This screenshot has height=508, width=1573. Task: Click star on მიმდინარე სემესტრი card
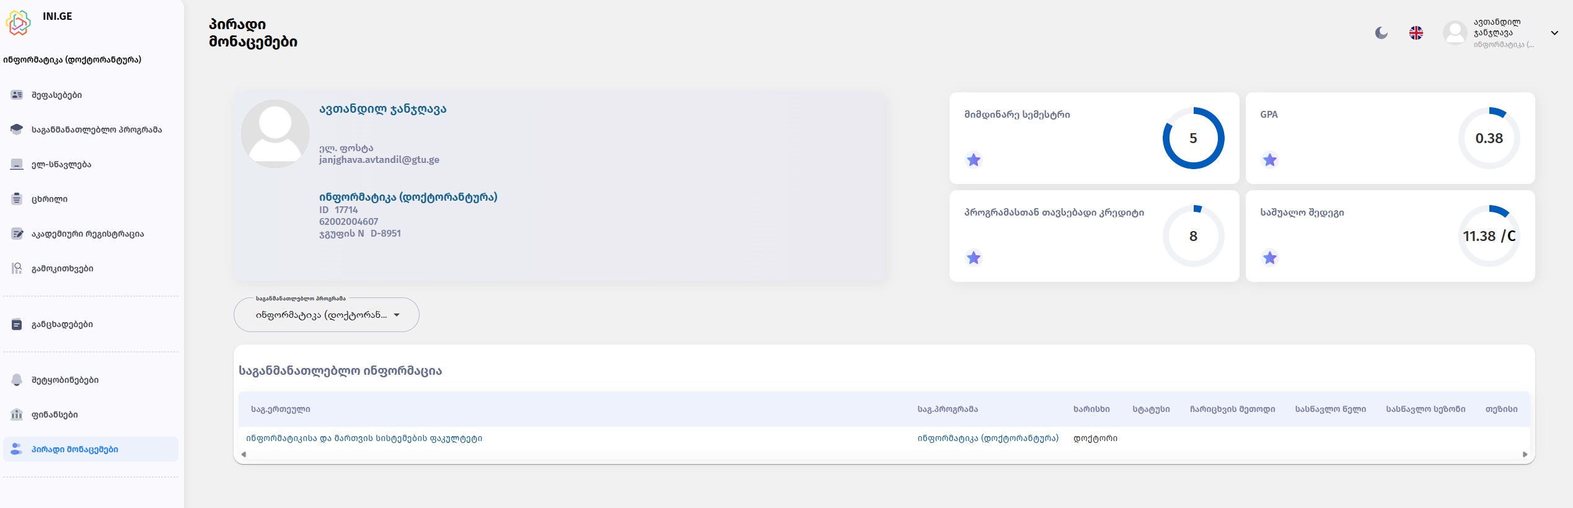(974, 160)
